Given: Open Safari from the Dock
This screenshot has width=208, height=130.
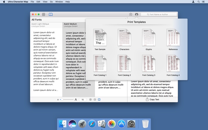Looking at the screenshot, I should point(92,124).
